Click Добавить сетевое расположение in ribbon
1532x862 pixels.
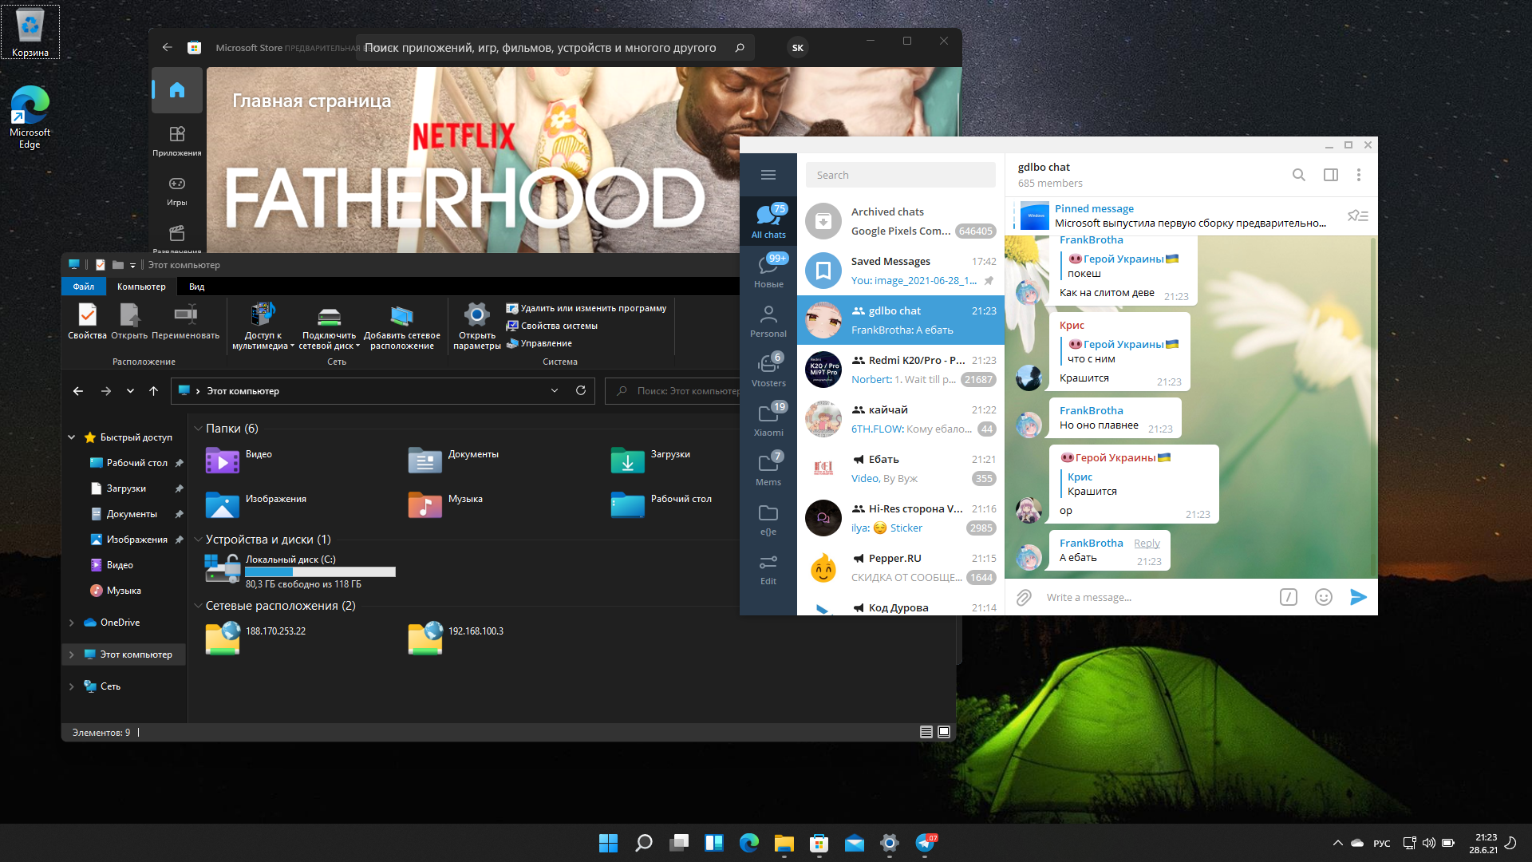coord(401,326)
